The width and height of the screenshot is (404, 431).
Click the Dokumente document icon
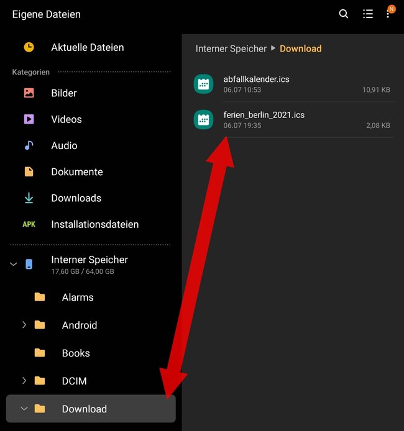[29, 171]
